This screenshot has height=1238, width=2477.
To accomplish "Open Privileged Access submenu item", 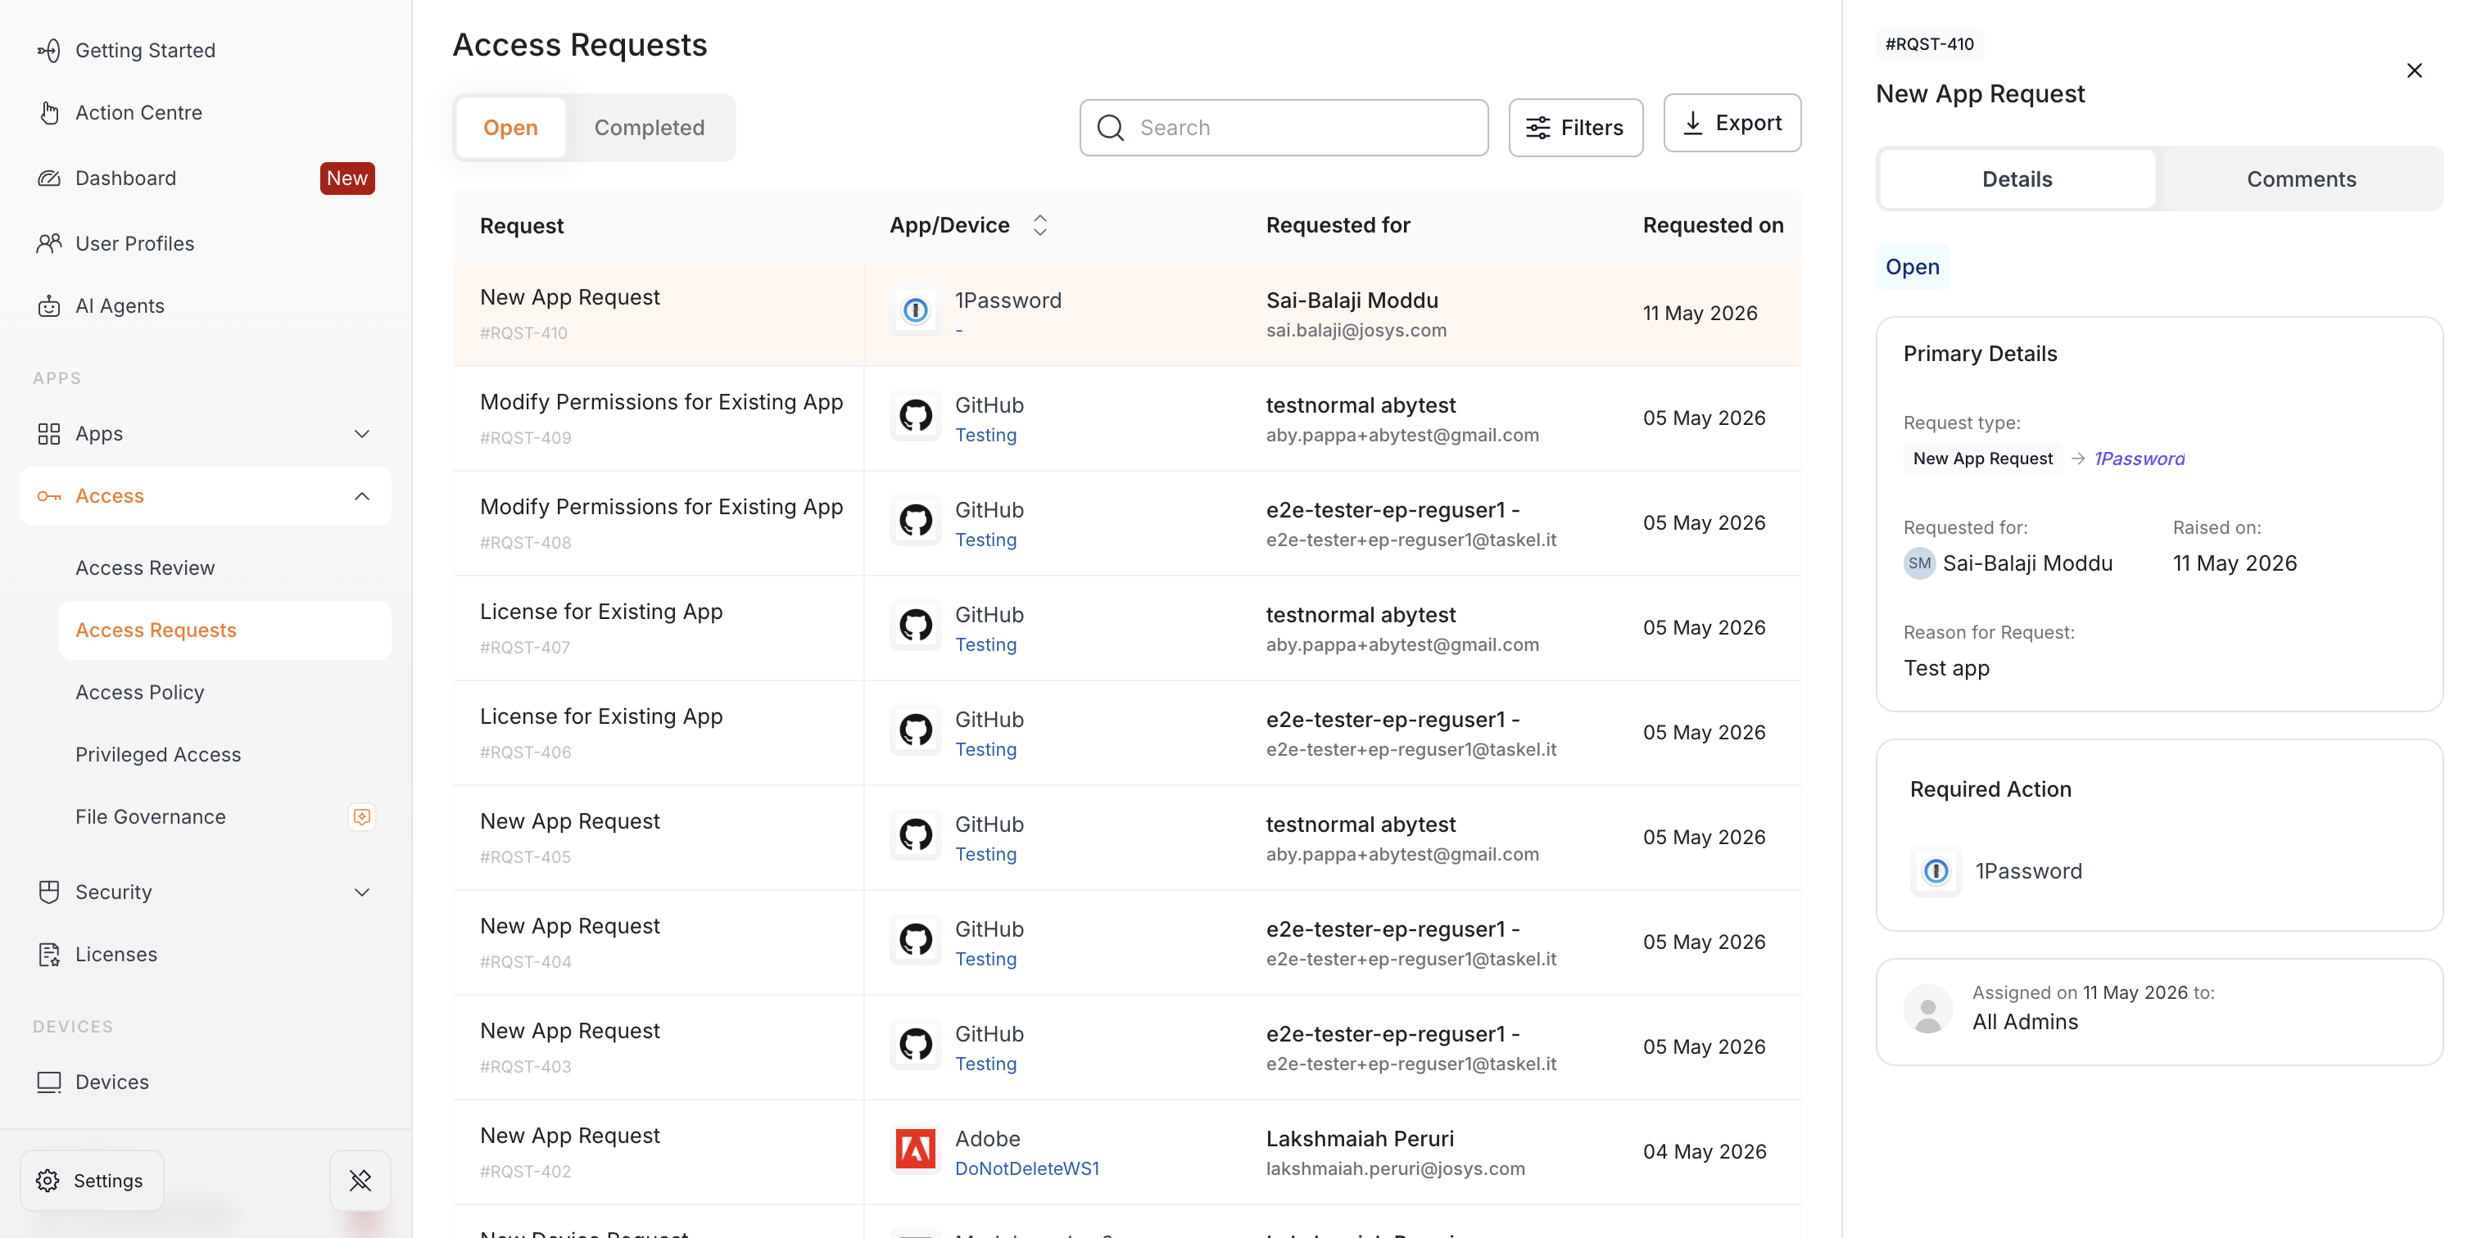I will click(158, 755).
